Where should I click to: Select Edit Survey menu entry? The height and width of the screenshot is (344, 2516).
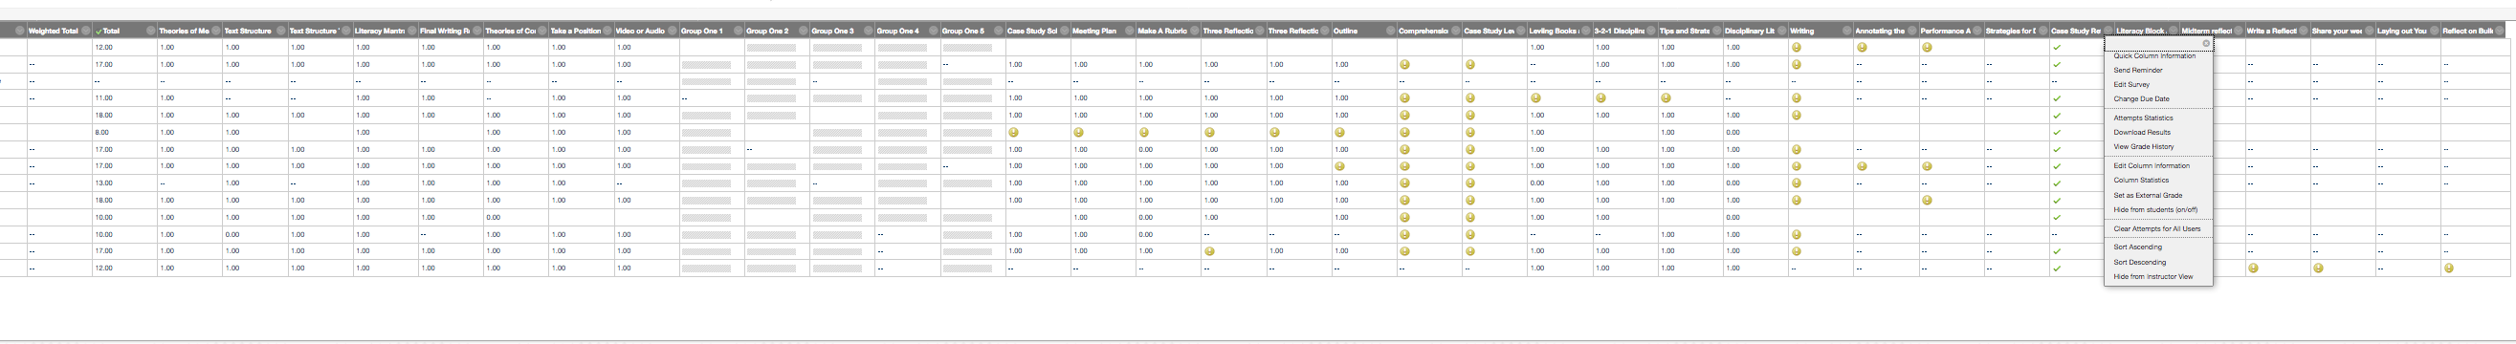[x=2131, y=85]
